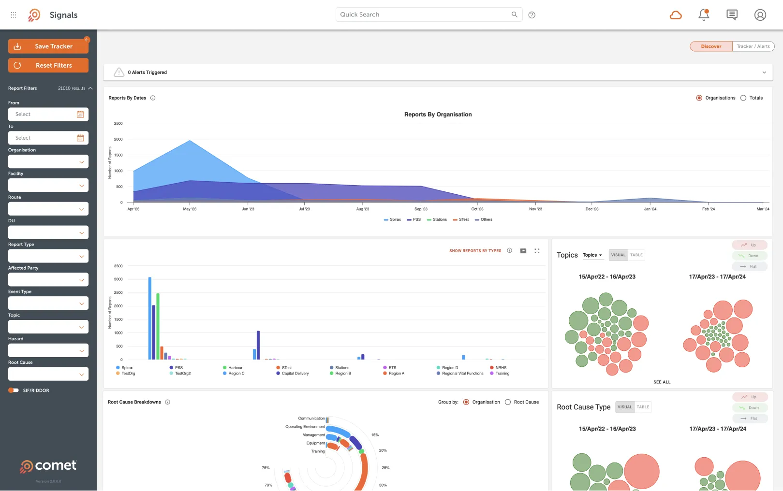
Task: Toggle Harbour series in bar chart legend
Action: click(x=233, y=368)
